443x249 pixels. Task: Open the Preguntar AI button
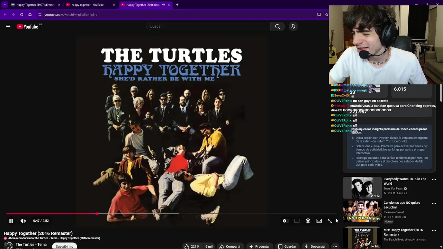click(259, 246)
